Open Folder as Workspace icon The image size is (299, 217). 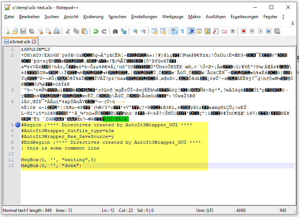224,31
